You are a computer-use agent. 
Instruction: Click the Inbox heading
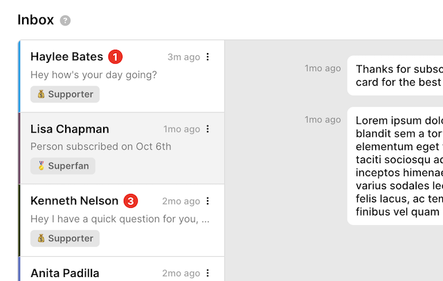pyautogui.click(x=35, y=20)
